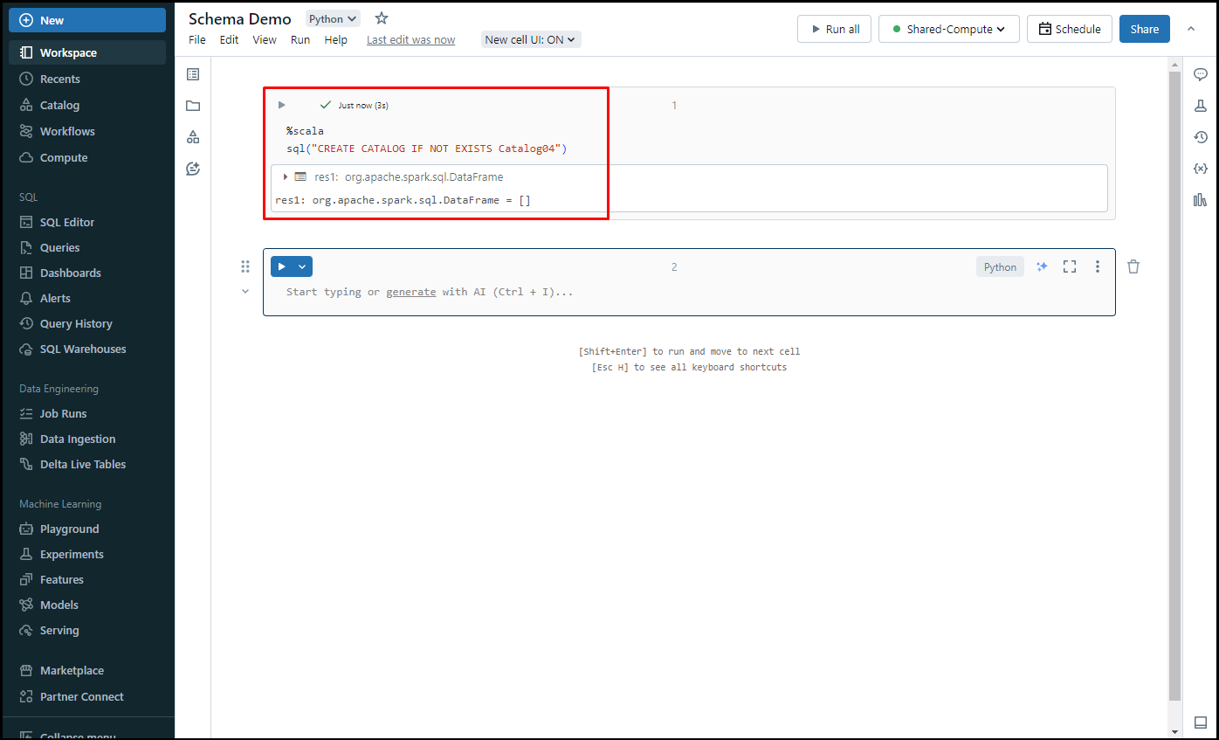Screen dimensions: 1219x740
Task: Open Marketplace in the sidebar
Action: (x=87, y=670)
